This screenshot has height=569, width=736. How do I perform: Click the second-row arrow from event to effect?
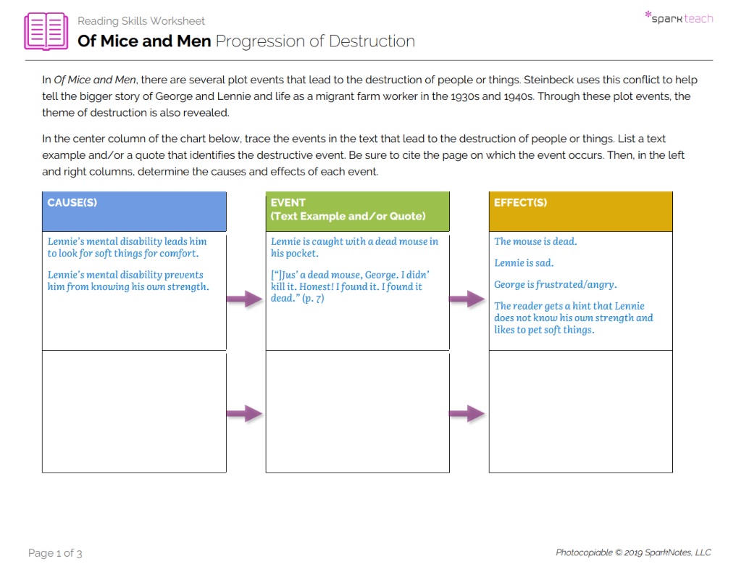point(467,413)
